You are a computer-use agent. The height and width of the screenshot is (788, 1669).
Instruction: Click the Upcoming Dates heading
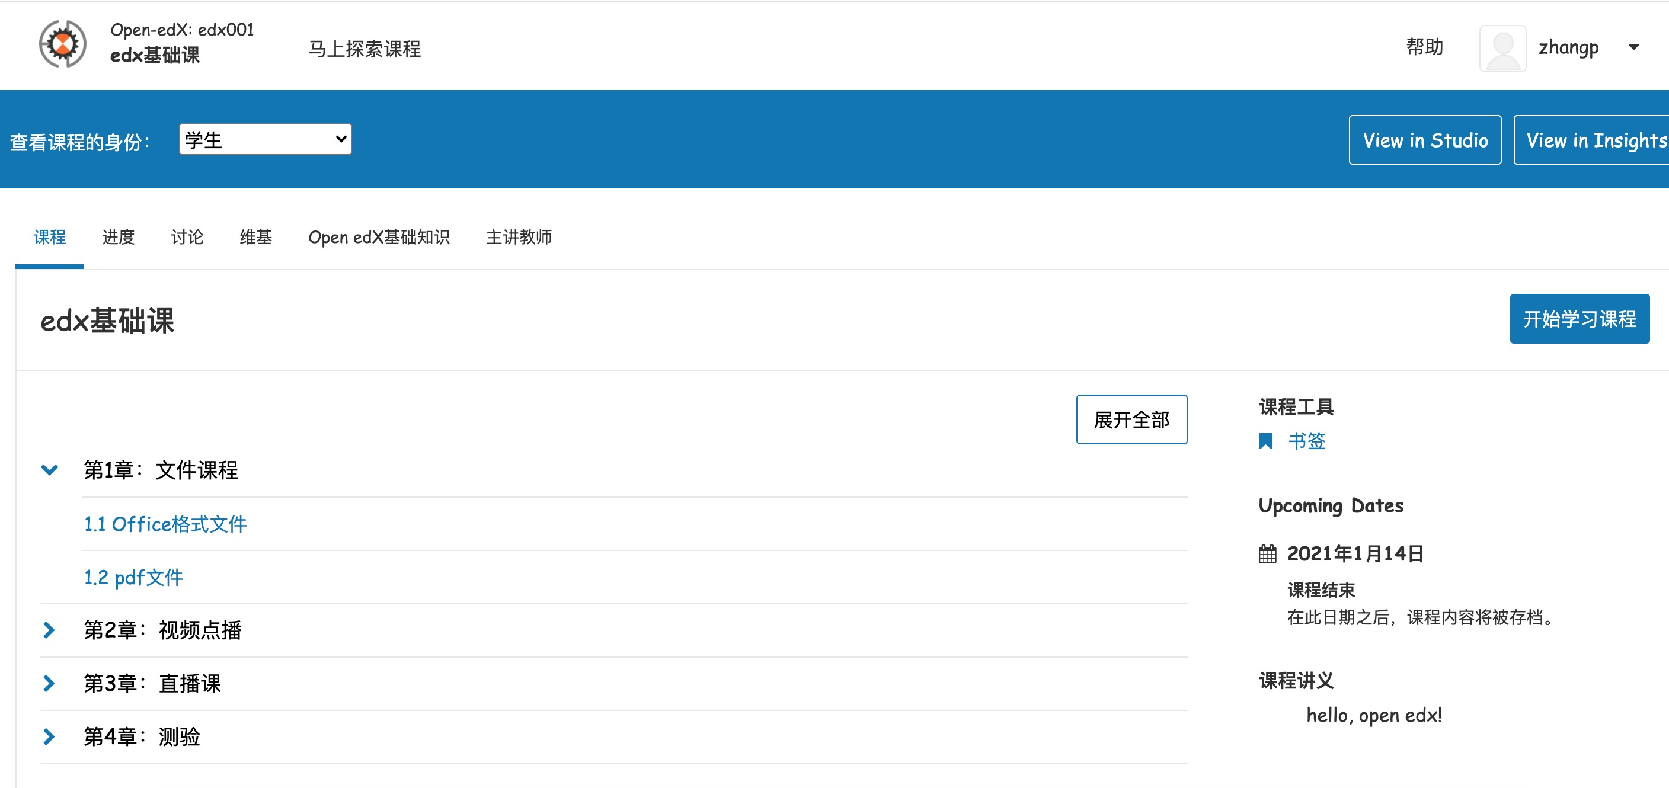point(1331,506)
